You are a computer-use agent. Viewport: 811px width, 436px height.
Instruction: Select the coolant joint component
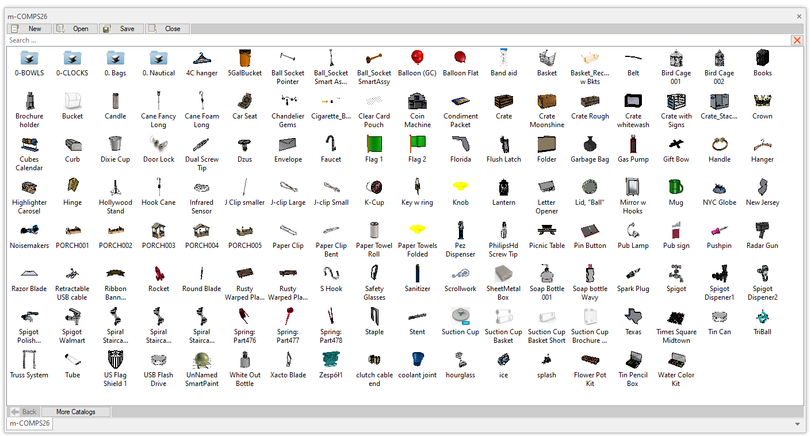pos(417,360)
